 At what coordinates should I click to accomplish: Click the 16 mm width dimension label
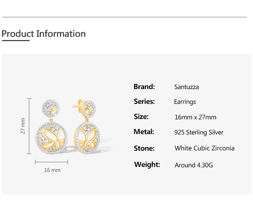pyautogui.click(x=52, y=170)
